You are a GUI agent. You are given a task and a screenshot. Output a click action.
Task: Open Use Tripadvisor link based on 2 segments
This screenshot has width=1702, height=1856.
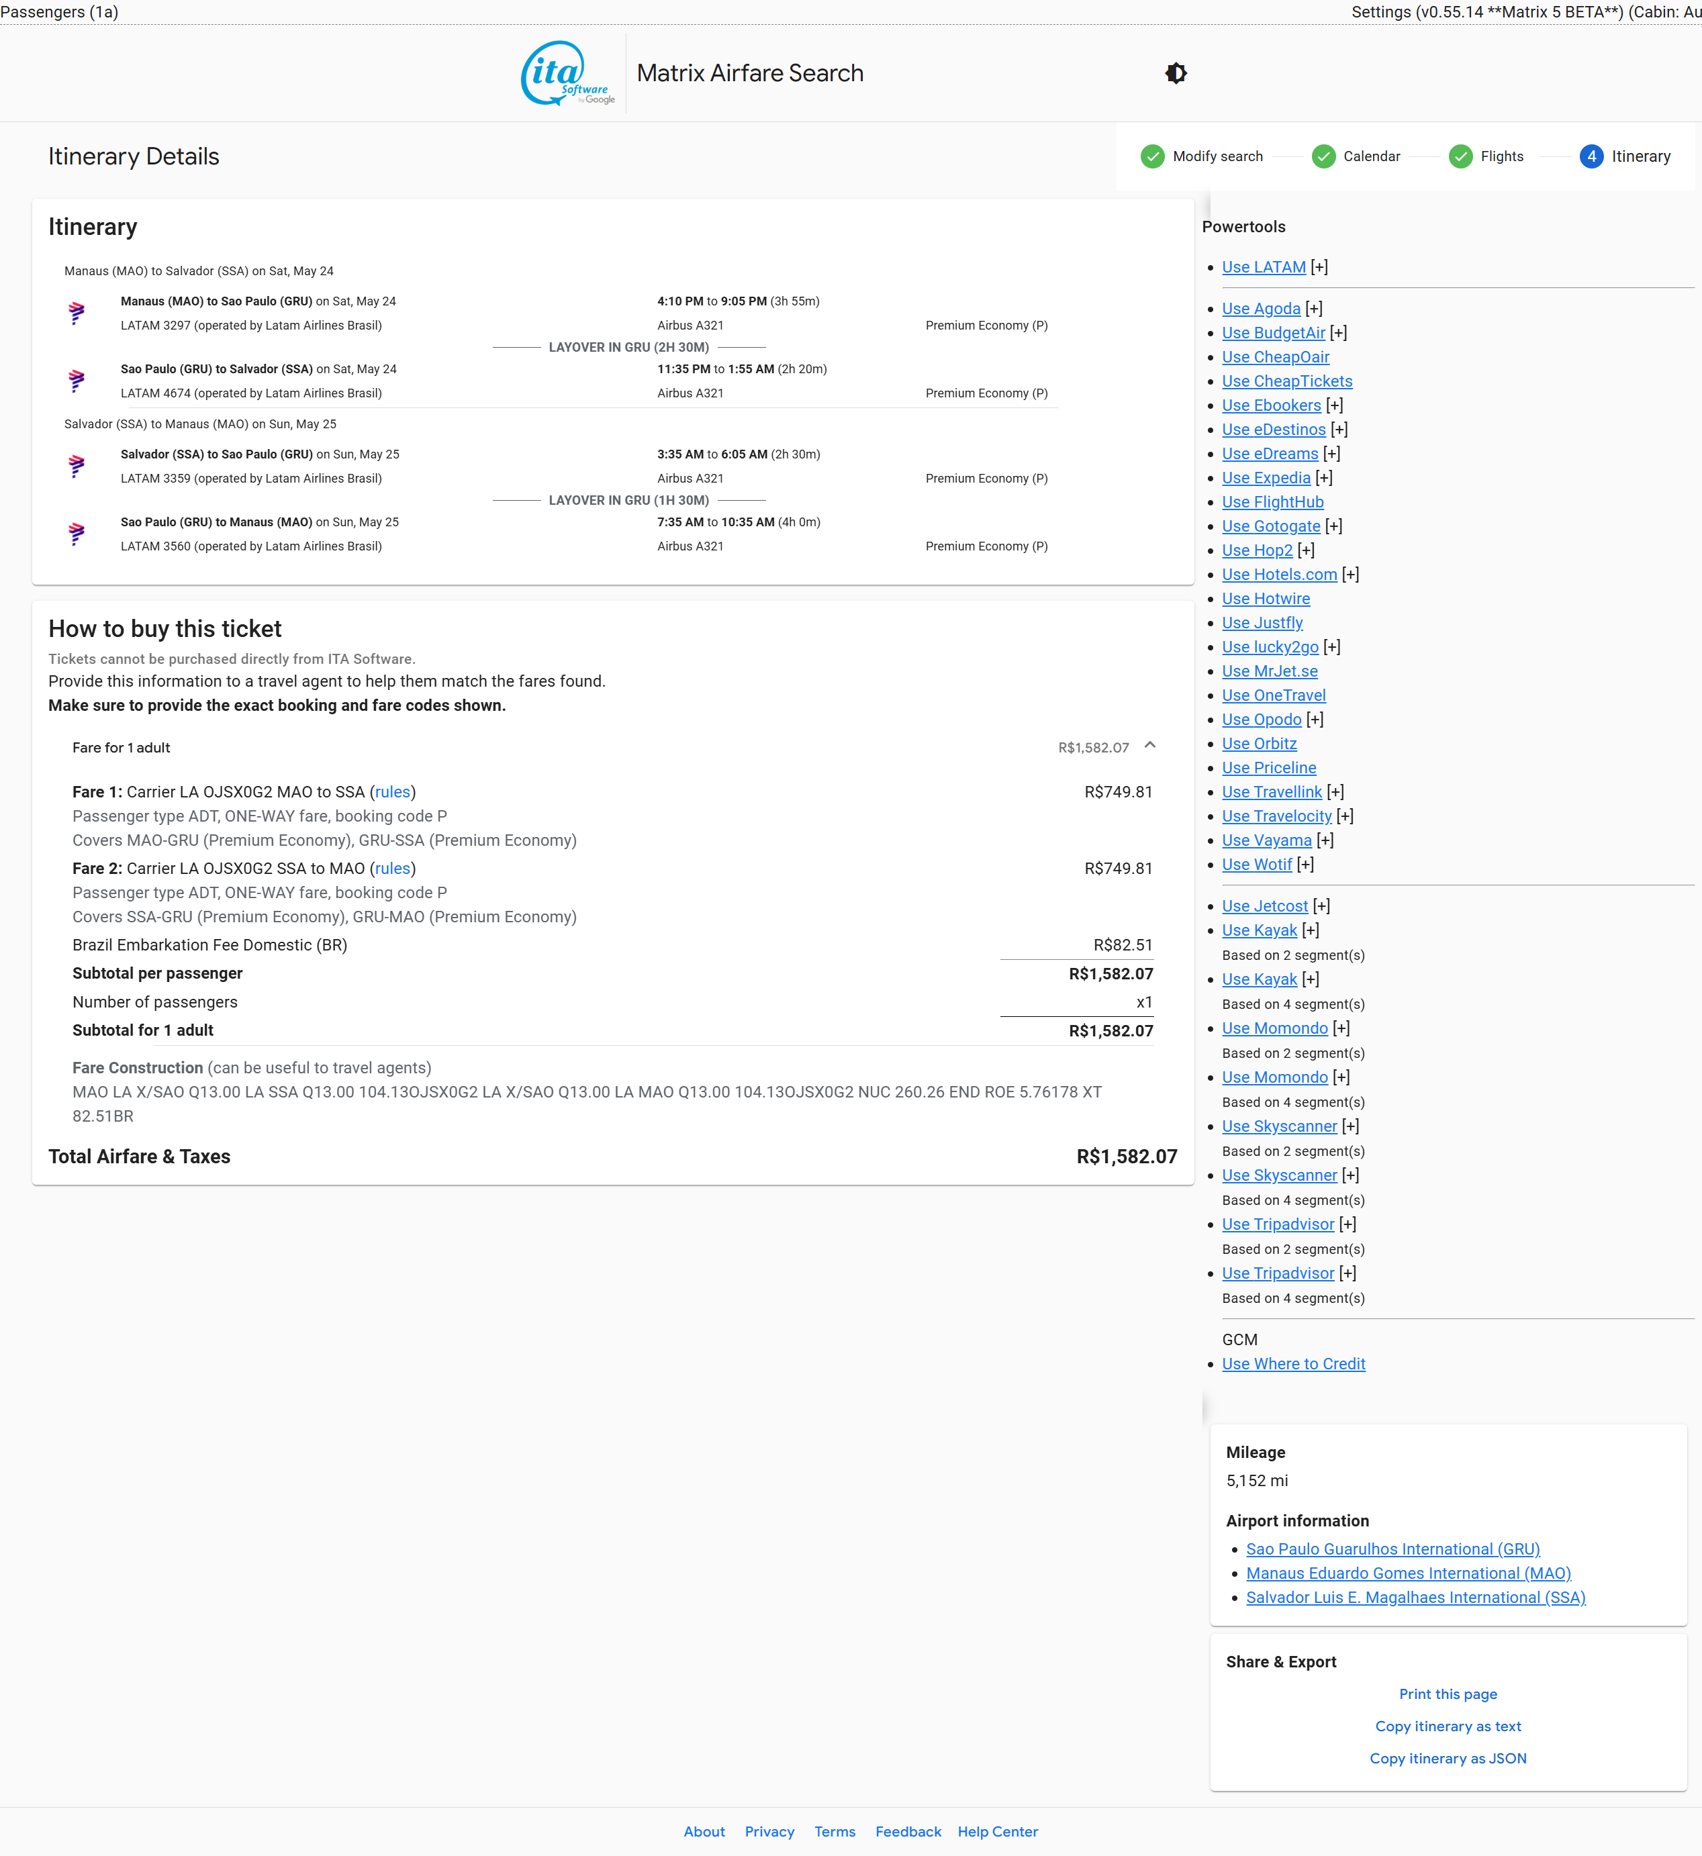(1278, 1224)
